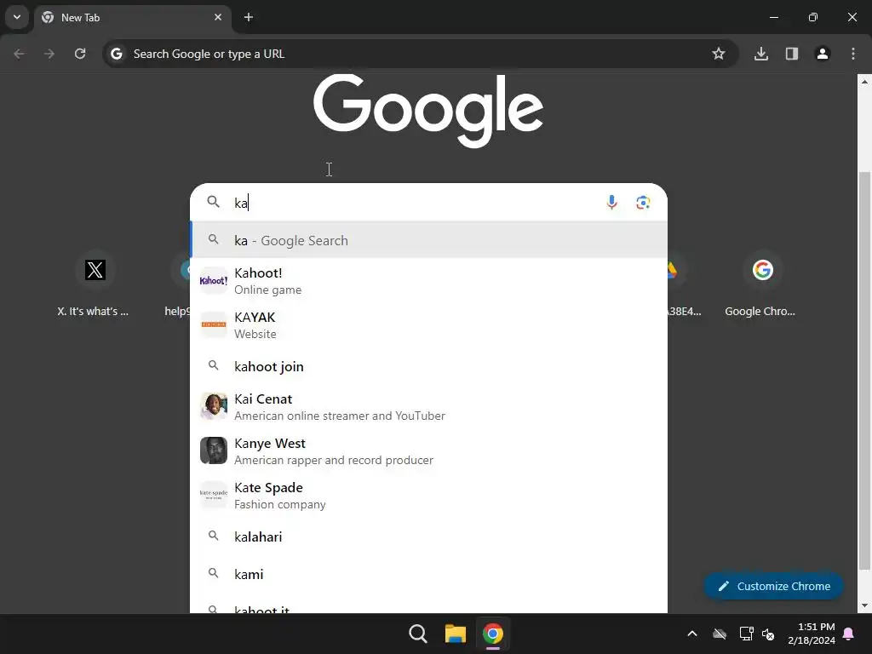Close the New Tab tab
The height and width of the screenshot is (654, 872).
pyautogui.click(x=218, y=17)
